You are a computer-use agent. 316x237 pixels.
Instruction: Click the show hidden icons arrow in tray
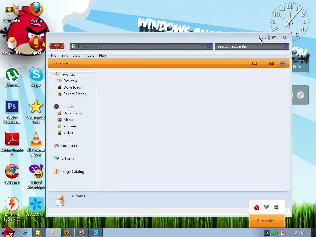tap(267, 233)
